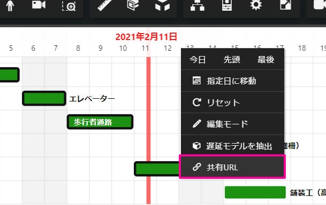Click day 18 in the date header
The image size is (326, 205).
(302, 48)
